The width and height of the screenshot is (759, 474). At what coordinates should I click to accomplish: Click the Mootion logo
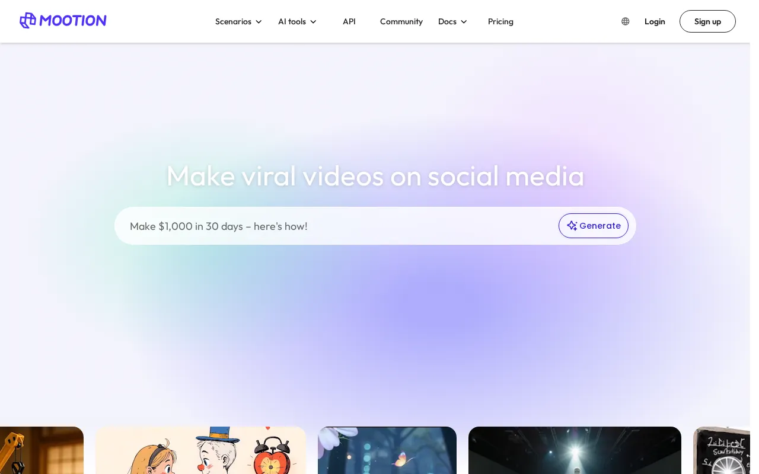coord(63,21)
